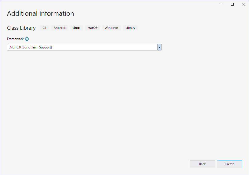Close the dialog window
The width and height of the screenshot is (249, 175).
point(243,4)
